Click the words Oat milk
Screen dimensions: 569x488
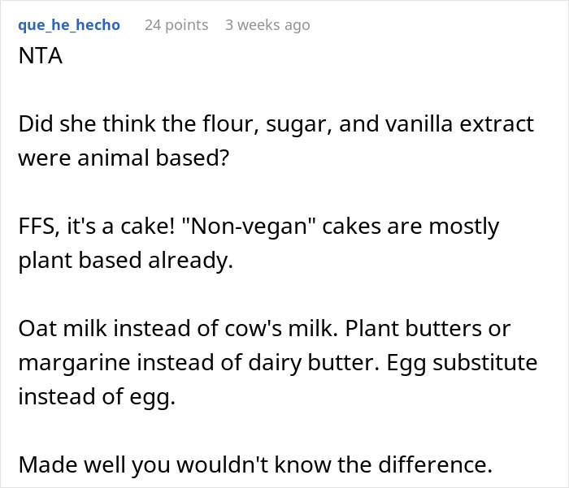click(63, 329)
